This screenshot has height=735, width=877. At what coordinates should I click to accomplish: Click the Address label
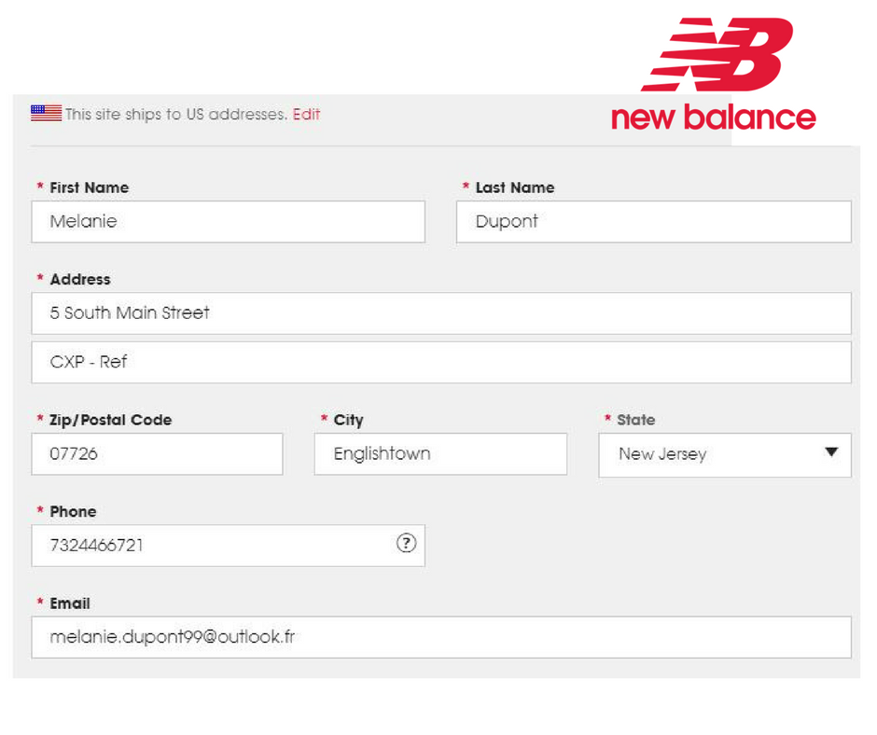click(x=80, y=279)
